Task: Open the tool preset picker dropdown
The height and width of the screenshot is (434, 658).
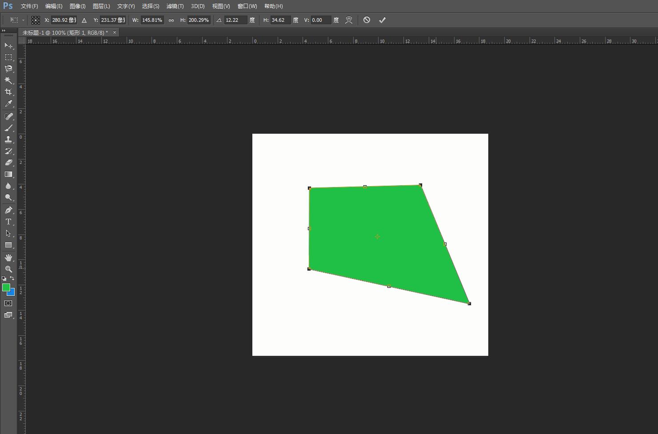Action: click(x=17, y=20)
